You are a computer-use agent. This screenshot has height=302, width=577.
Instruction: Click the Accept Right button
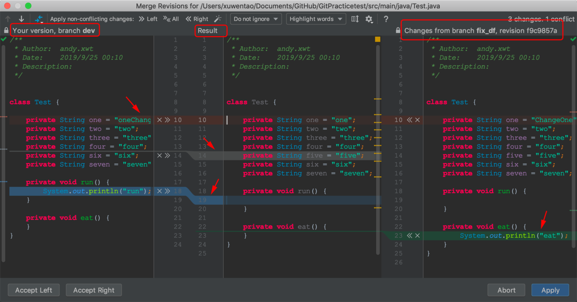pyautogui.click(x=94, y=290)
